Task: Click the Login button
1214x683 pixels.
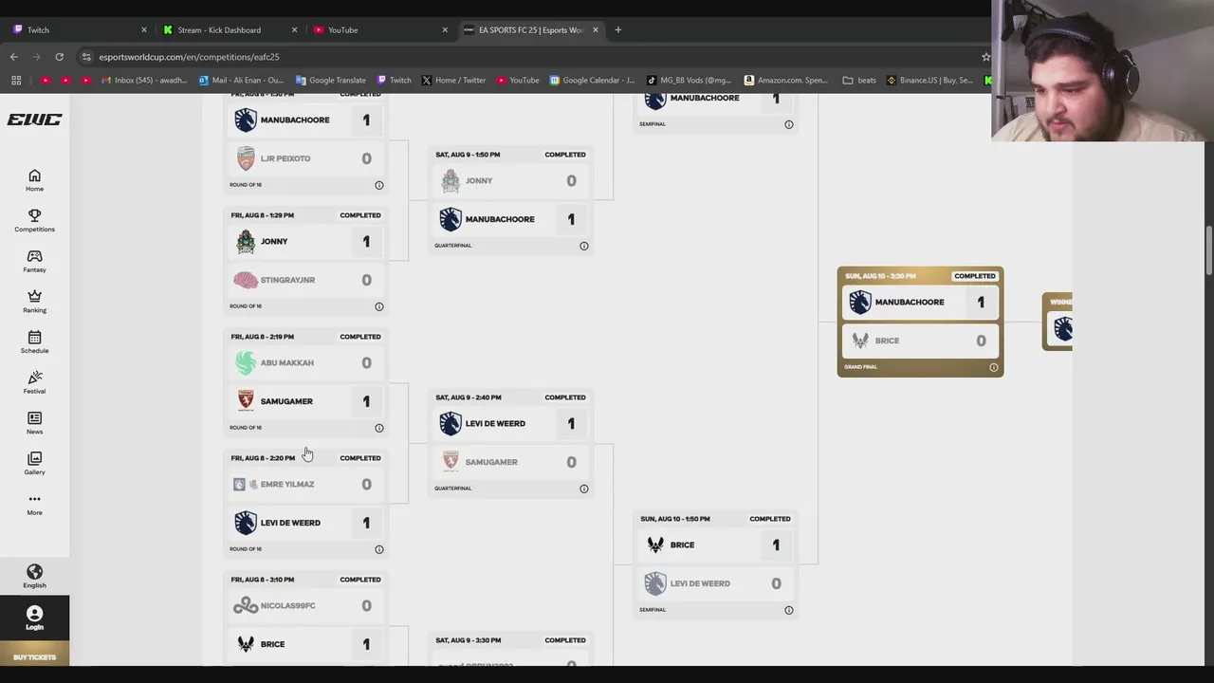Action: pos(34,618)
